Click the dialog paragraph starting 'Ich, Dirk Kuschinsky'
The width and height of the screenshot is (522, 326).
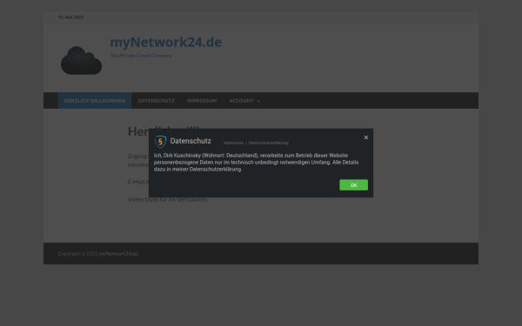pos(256,163)
